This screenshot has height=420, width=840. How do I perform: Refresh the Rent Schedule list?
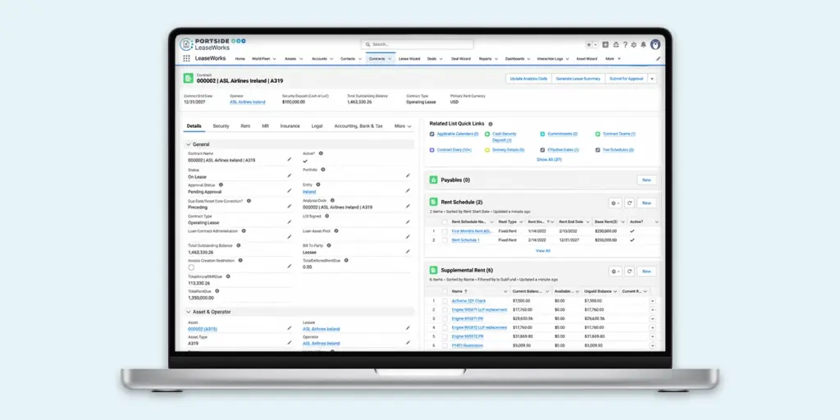click(x=629, y=203)
